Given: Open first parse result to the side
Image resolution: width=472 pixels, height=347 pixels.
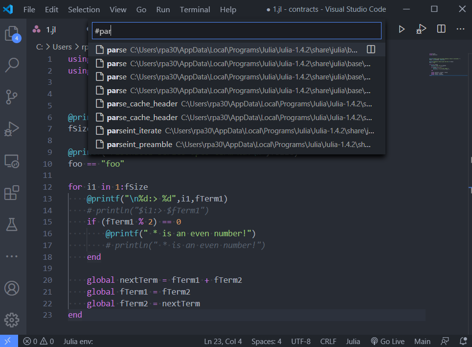Looking at the screenshot, I should pyautogui.click(x=371, y=50).
